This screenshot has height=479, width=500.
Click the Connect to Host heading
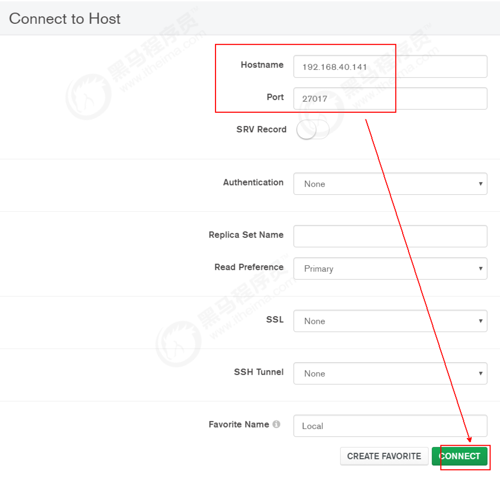pos(65,19)
